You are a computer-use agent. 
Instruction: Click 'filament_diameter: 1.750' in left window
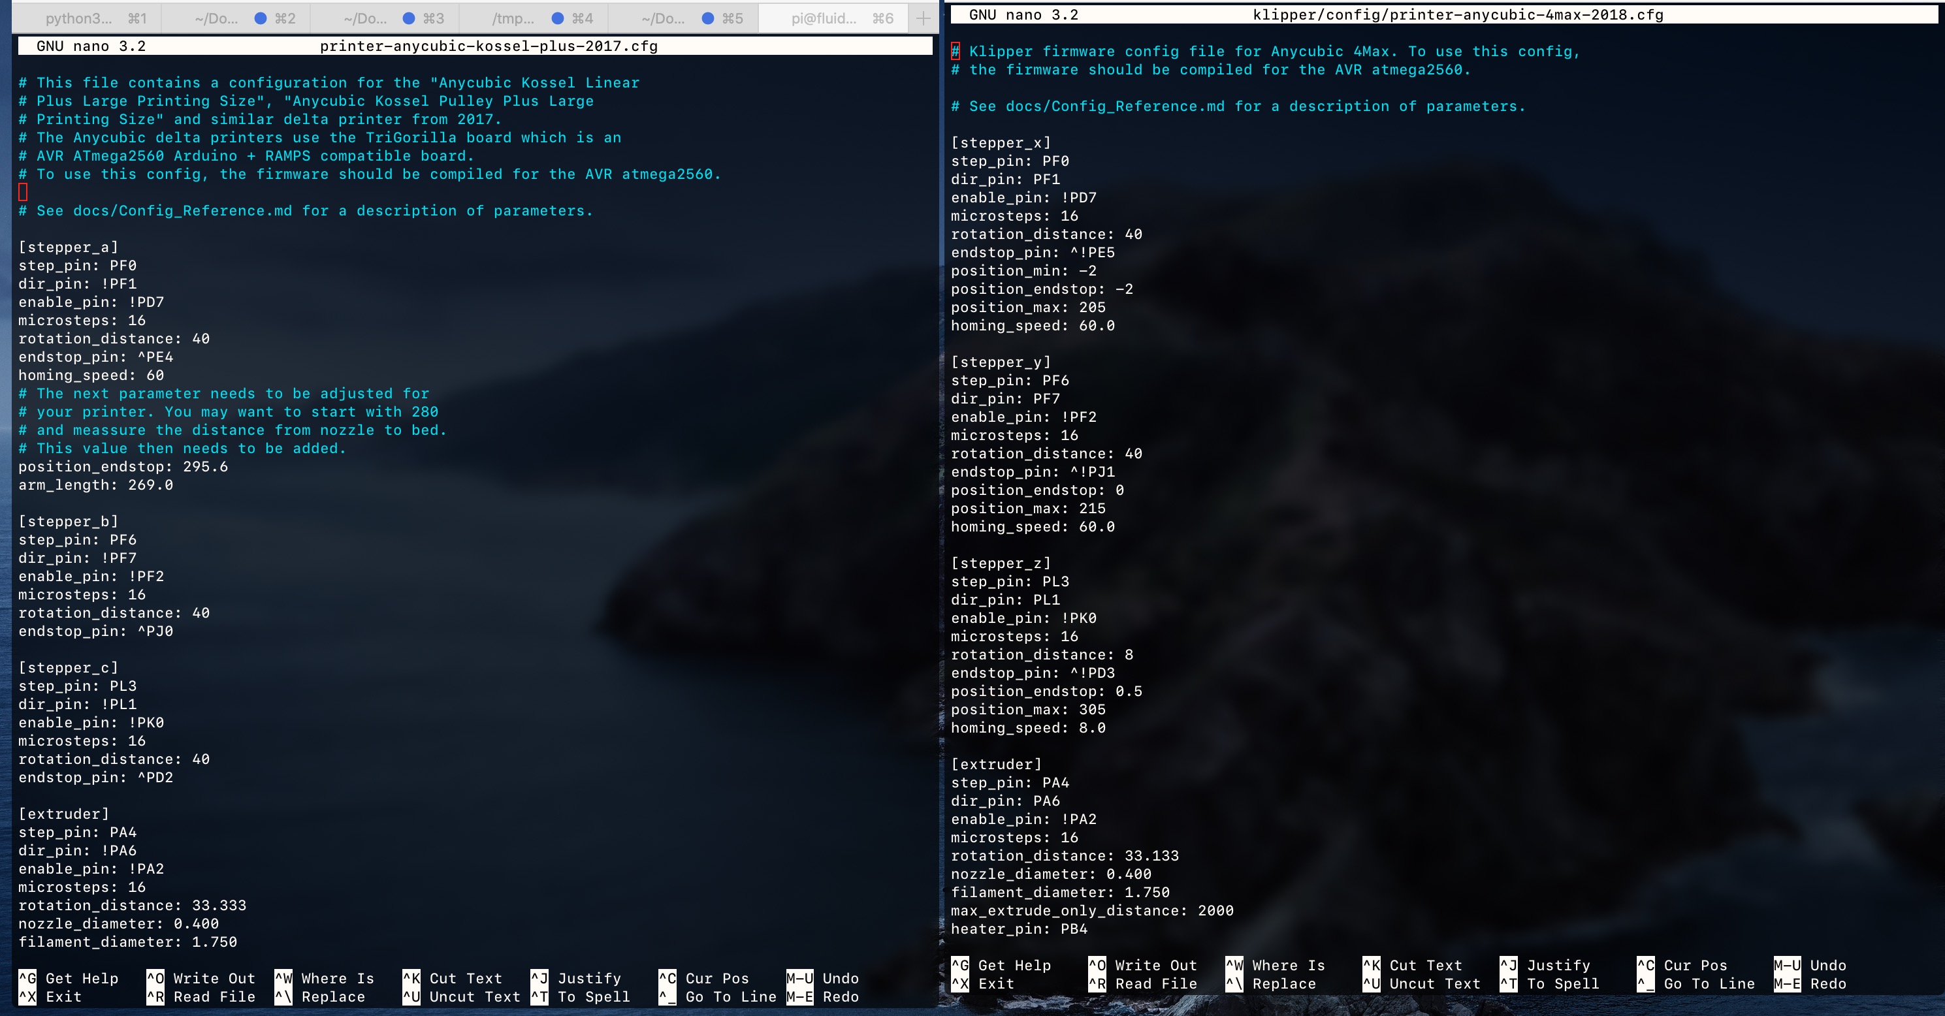tap(127, 942)
